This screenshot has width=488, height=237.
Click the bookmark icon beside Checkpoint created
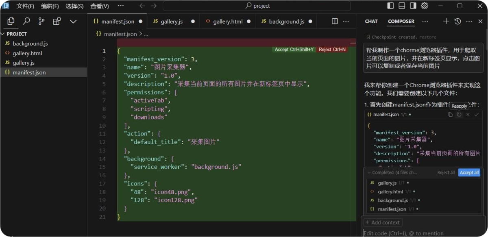click(x=368, y=37)
